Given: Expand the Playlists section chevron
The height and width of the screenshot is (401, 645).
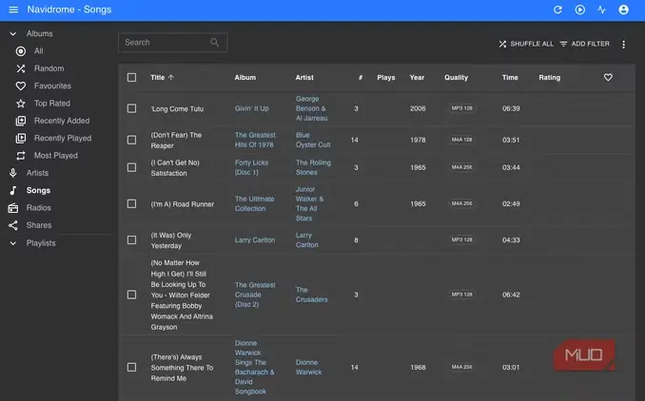Looking at the screenshot, I should point(13,243).
